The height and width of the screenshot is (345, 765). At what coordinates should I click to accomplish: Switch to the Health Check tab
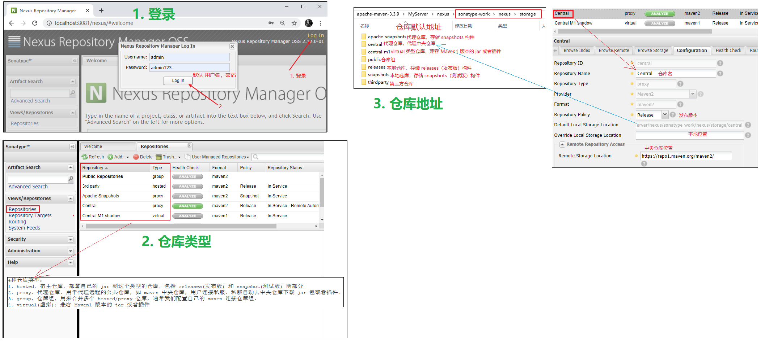coord(728,51)
